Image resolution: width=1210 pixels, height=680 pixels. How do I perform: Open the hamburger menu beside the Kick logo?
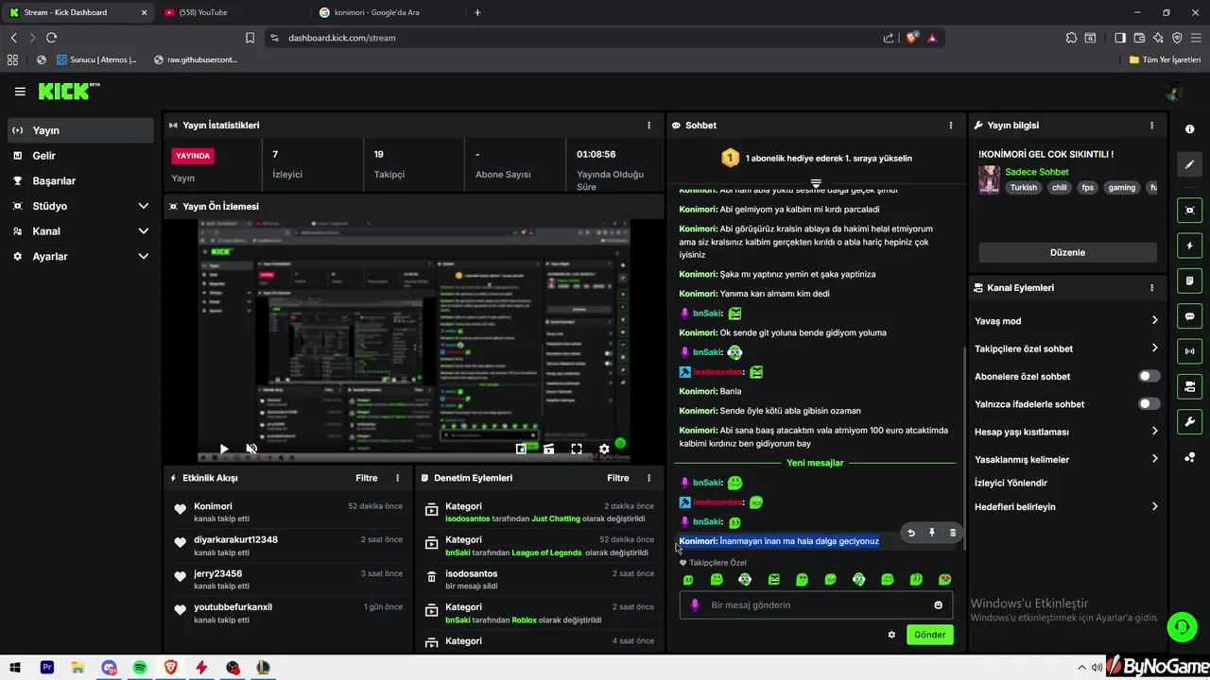20,92
